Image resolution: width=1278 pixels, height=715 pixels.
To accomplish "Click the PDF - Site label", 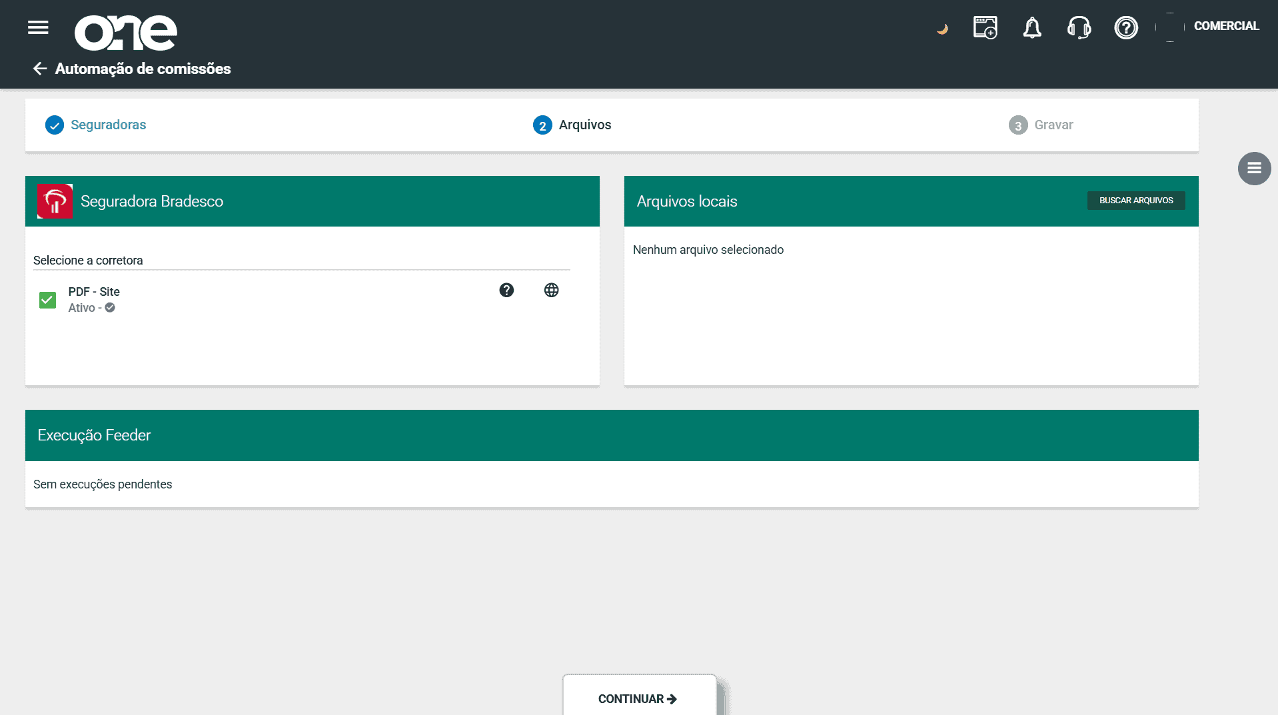I will click(94, 291).
